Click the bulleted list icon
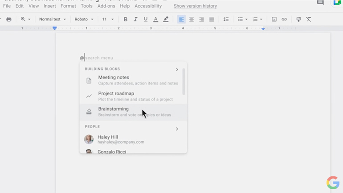343x193 pixels. click(x=240, y=19)
